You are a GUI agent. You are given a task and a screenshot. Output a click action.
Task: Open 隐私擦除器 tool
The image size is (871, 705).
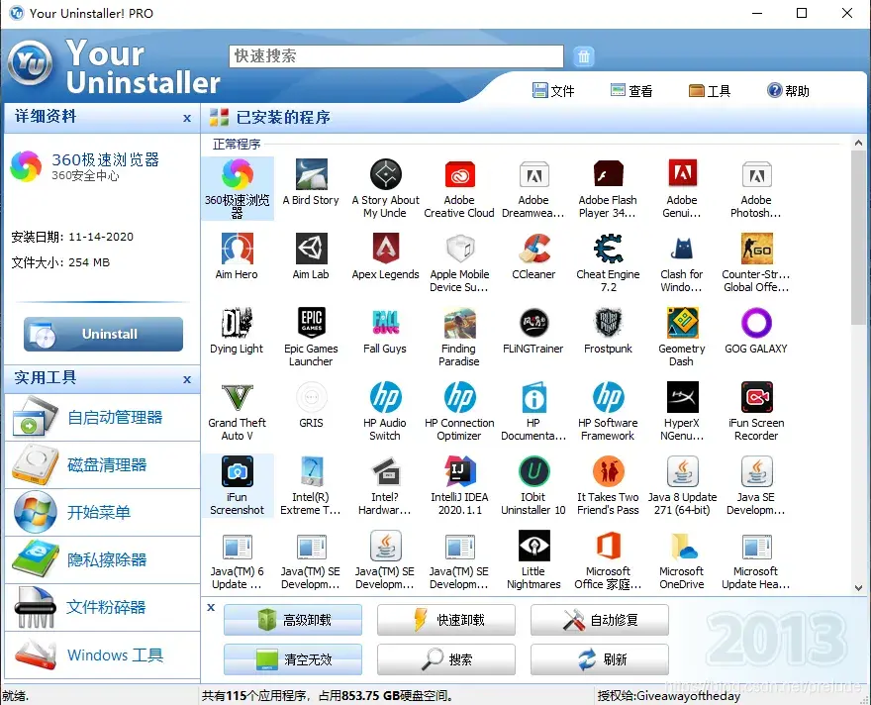102,560
